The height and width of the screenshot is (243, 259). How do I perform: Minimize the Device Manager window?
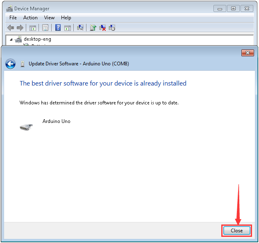[x=220, y=8]
